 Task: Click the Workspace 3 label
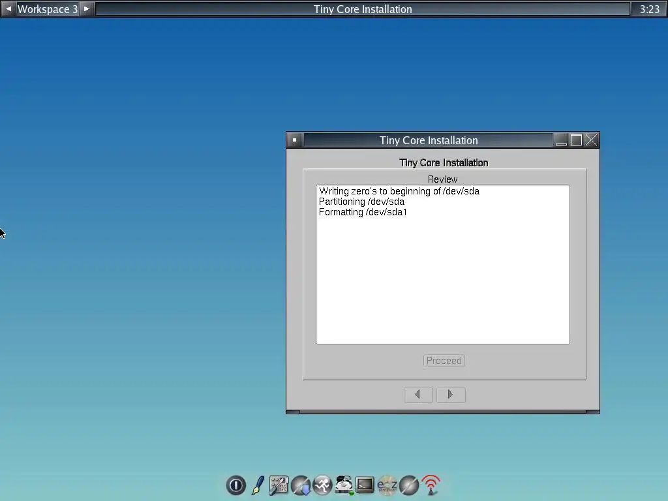(47, 9)
